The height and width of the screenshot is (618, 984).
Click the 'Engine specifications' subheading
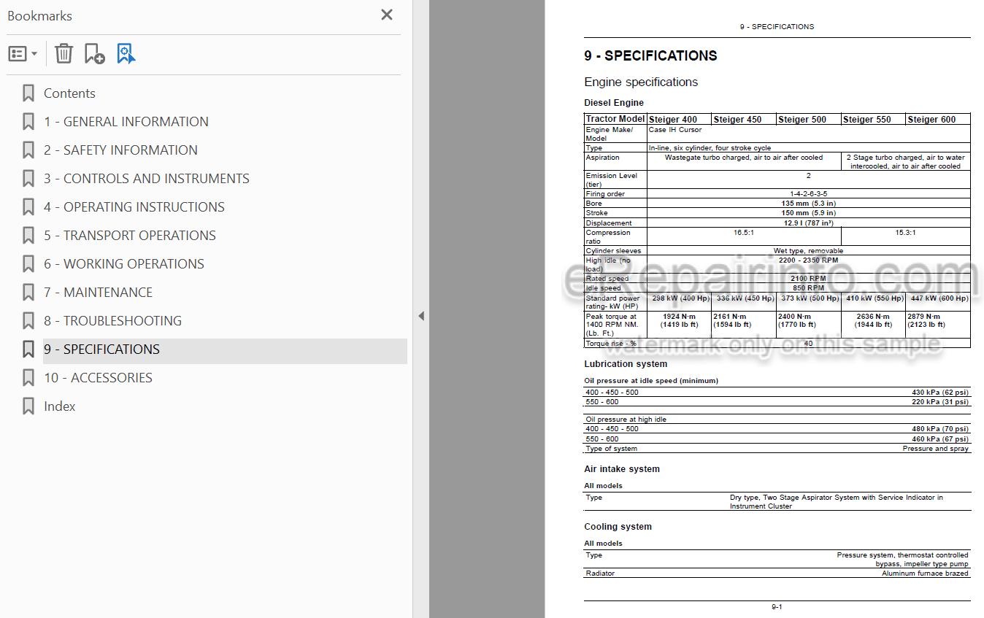tap(641, 82)
